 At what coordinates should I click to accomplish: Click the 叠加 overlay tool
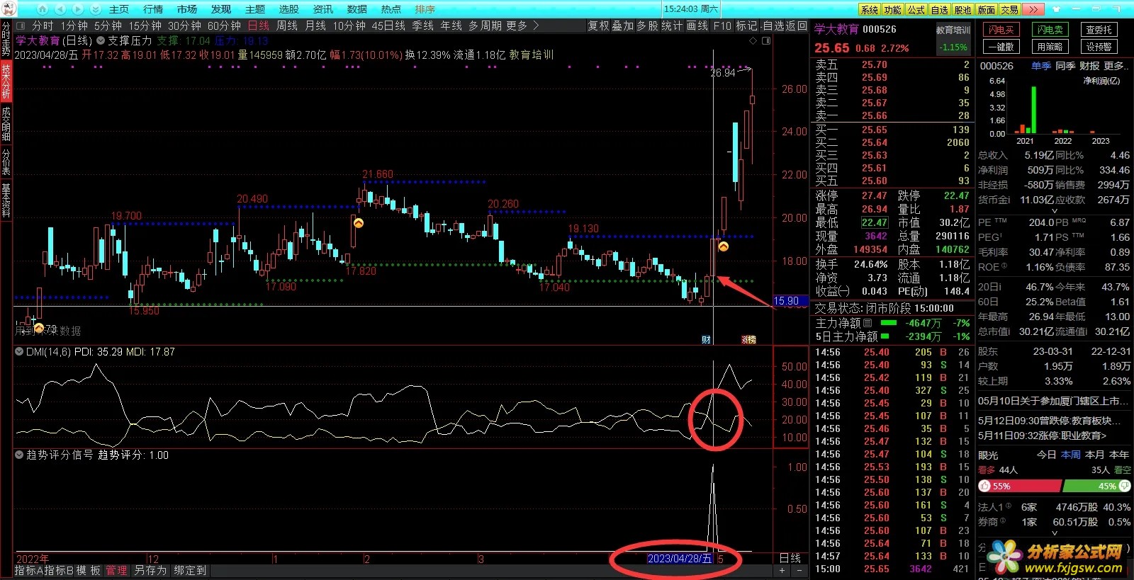[623, 25]
